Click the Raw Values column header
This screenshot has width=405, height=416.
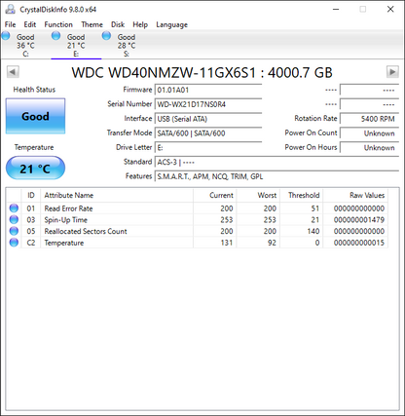355,195
